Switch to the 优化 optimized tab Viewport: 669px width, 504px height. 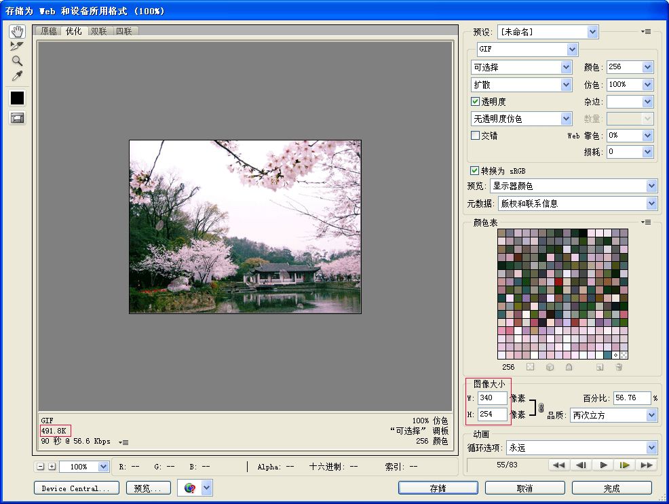point(73,31)
